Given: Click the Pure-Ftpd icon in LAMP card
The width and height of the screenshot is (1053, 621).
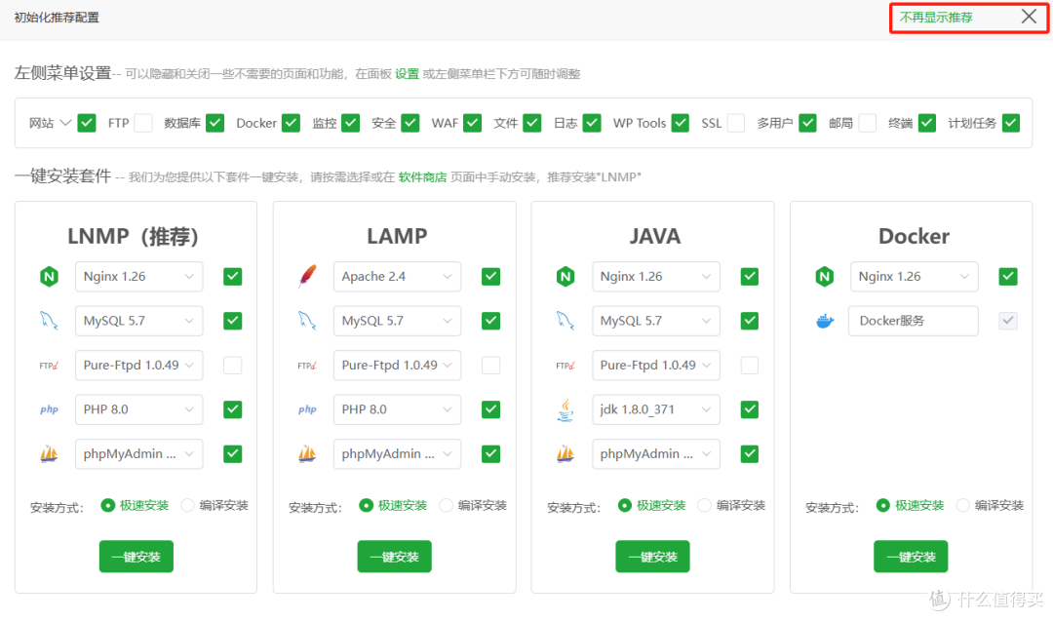Looking at the screenshot, I should [x=307, y=366].
